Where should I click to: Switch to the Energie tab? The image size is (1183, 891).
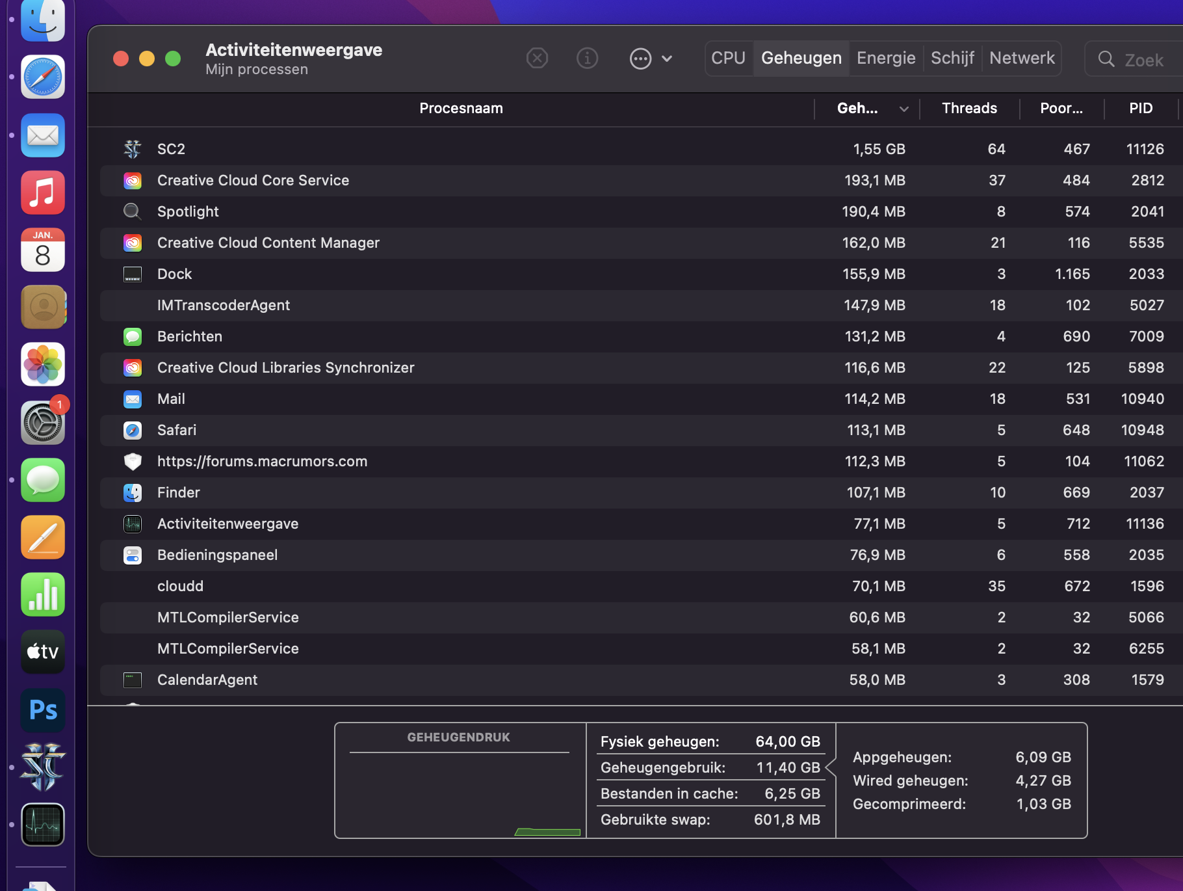tap(886, 59)
